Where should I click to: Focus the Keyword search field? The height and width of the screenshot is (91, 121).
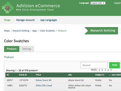tap(94, 65)
